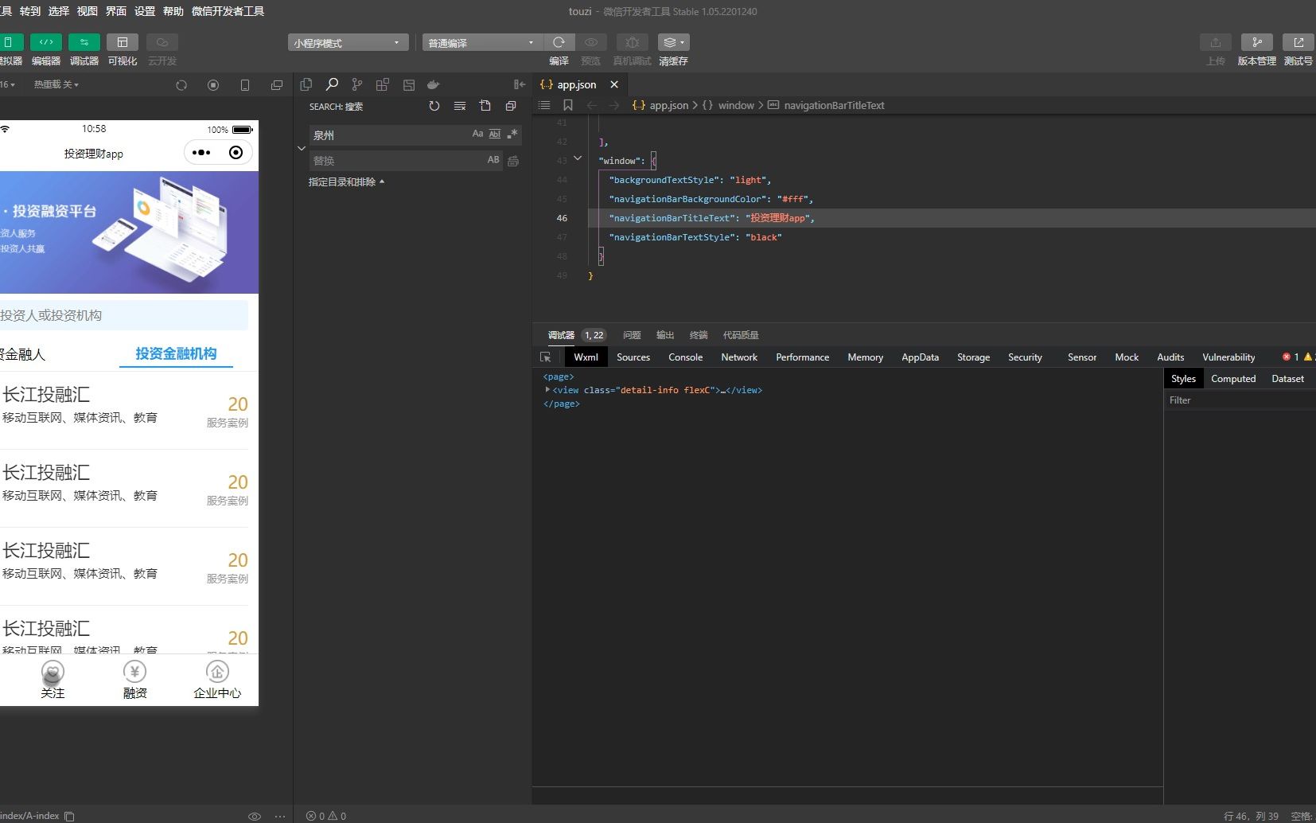Viewport: 1316px width, 823px height.
Task: Click the 编译 (compile) refresh icon
Action: tap(559, 42)
